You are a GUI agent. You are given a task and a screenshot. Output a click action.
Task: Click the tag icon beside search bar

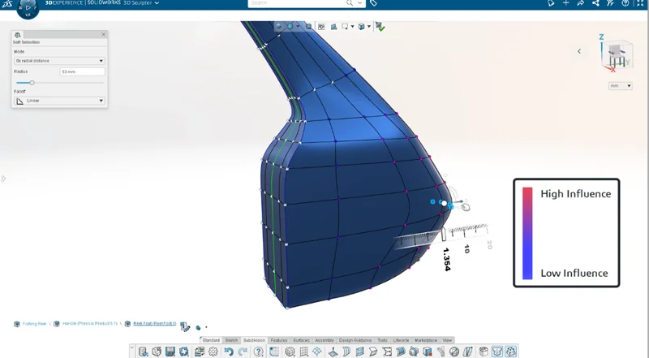pyautogui.click(x=373, y=3)
